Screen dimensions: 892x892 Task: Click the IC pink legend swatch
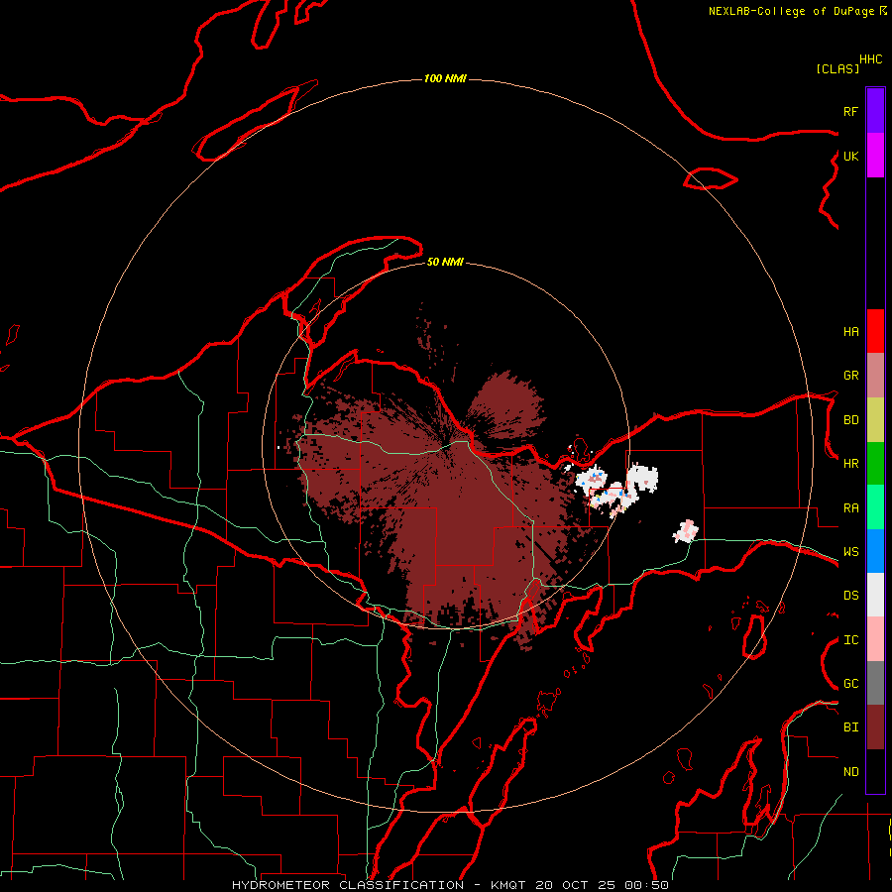[875, 639]
